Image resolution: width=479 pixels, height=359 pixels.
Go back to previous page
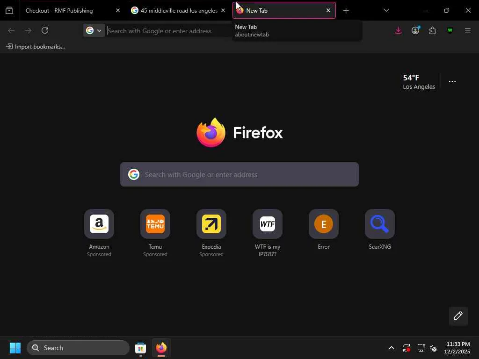pos(11,30)
